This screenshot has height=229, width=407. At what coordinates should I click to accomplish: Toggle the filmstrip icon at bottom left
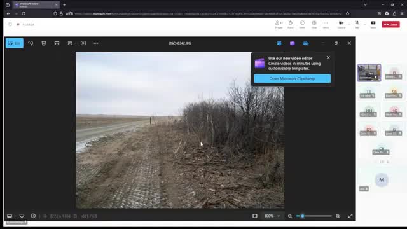point(10,216)
